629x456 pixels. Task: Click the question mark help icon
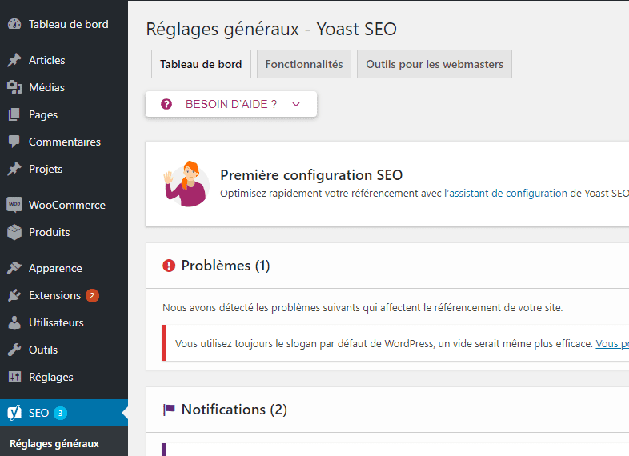(x=166, y=104)
